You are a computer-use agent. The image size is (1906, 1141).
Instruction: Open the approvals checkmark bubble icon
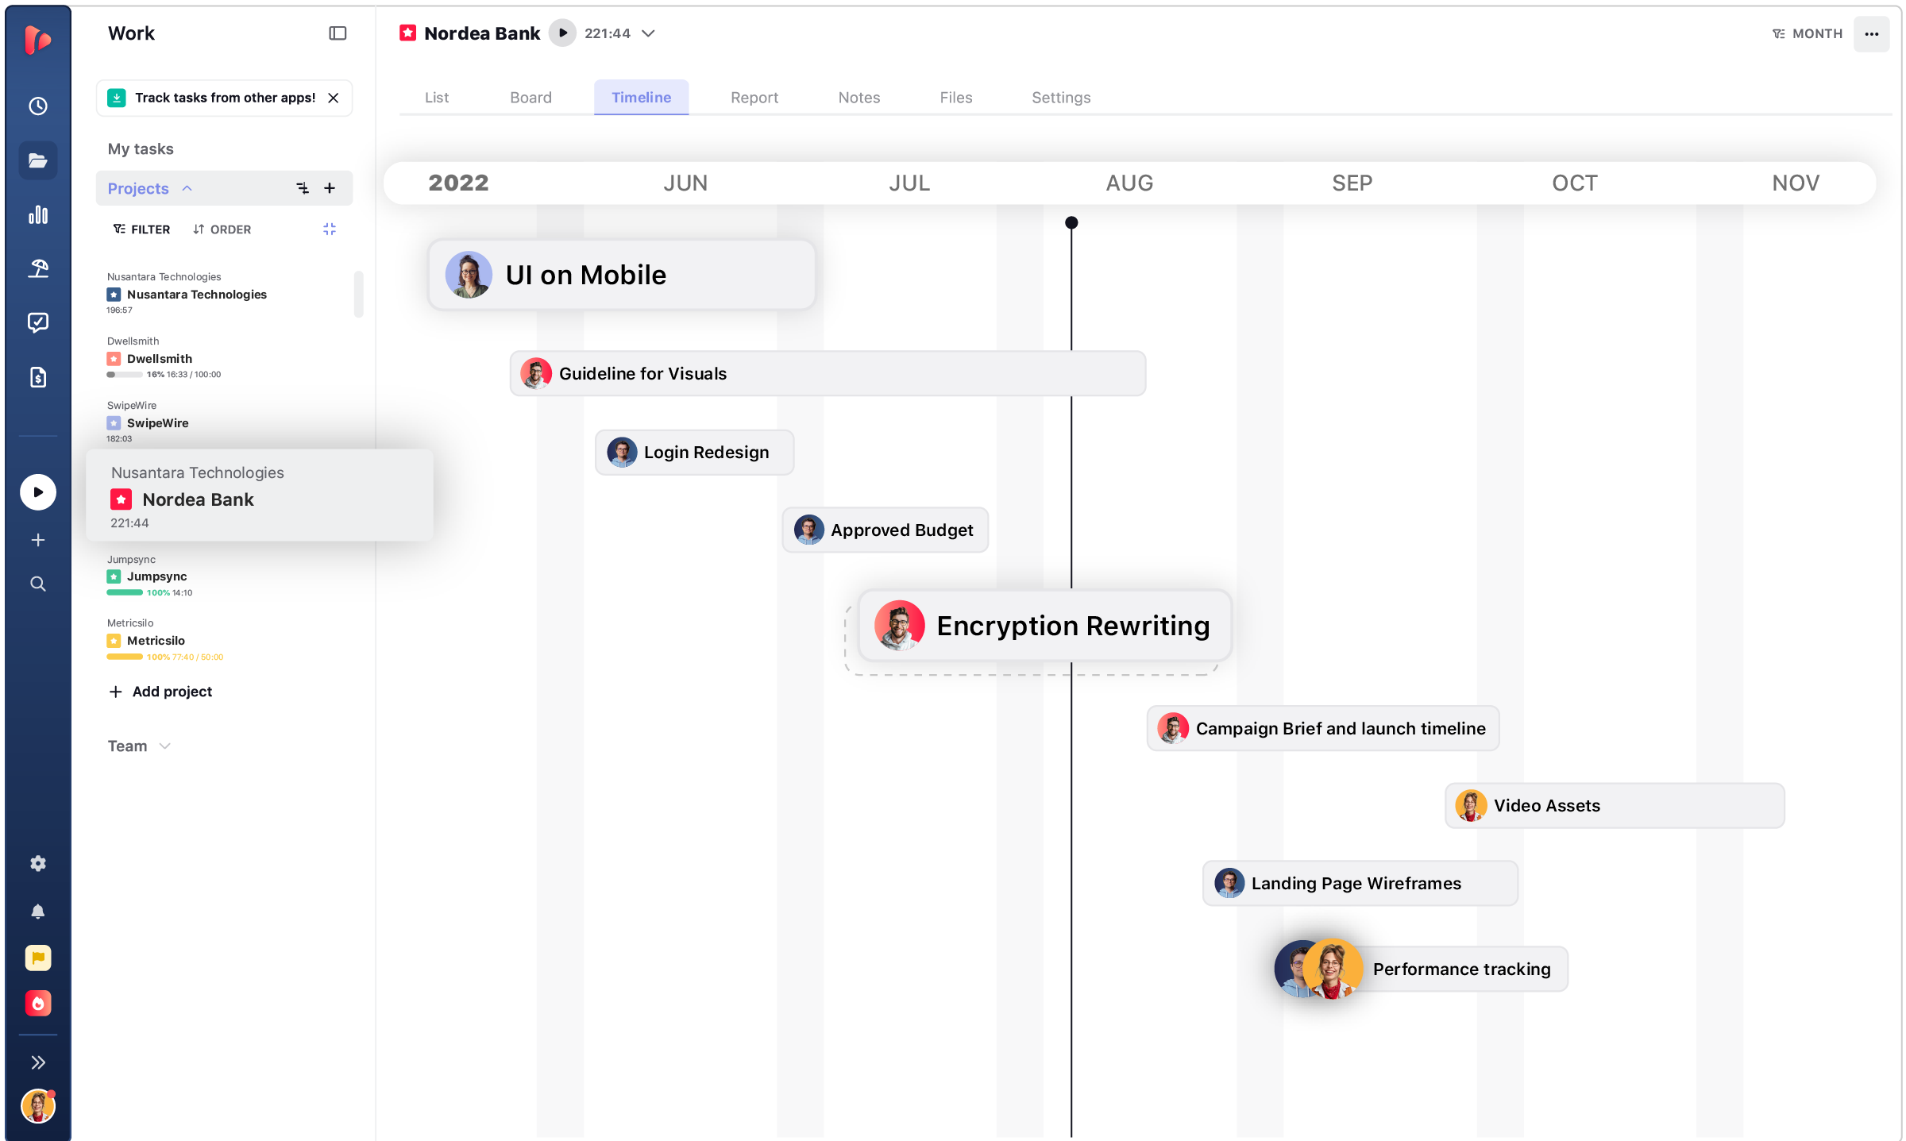(x=38, y=322)
